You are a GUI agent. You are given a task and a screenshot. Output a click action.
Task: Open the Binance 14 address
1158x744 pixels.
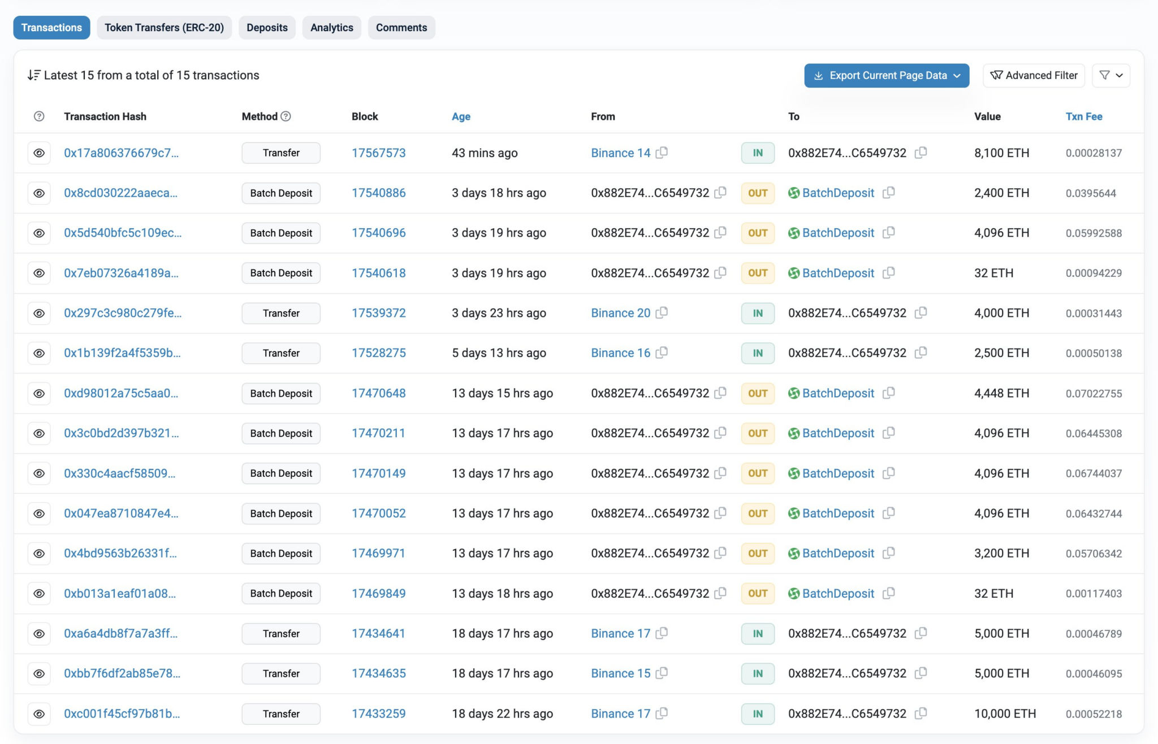point(620,153)
